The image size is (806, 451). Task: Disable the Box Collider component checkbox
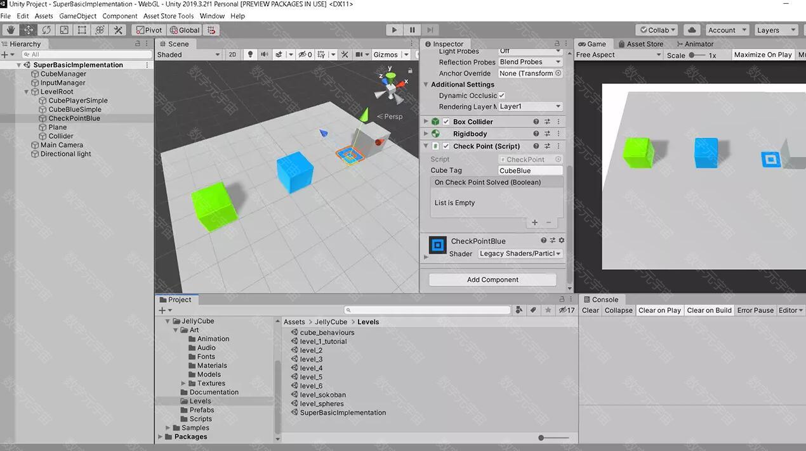(446, 122)
